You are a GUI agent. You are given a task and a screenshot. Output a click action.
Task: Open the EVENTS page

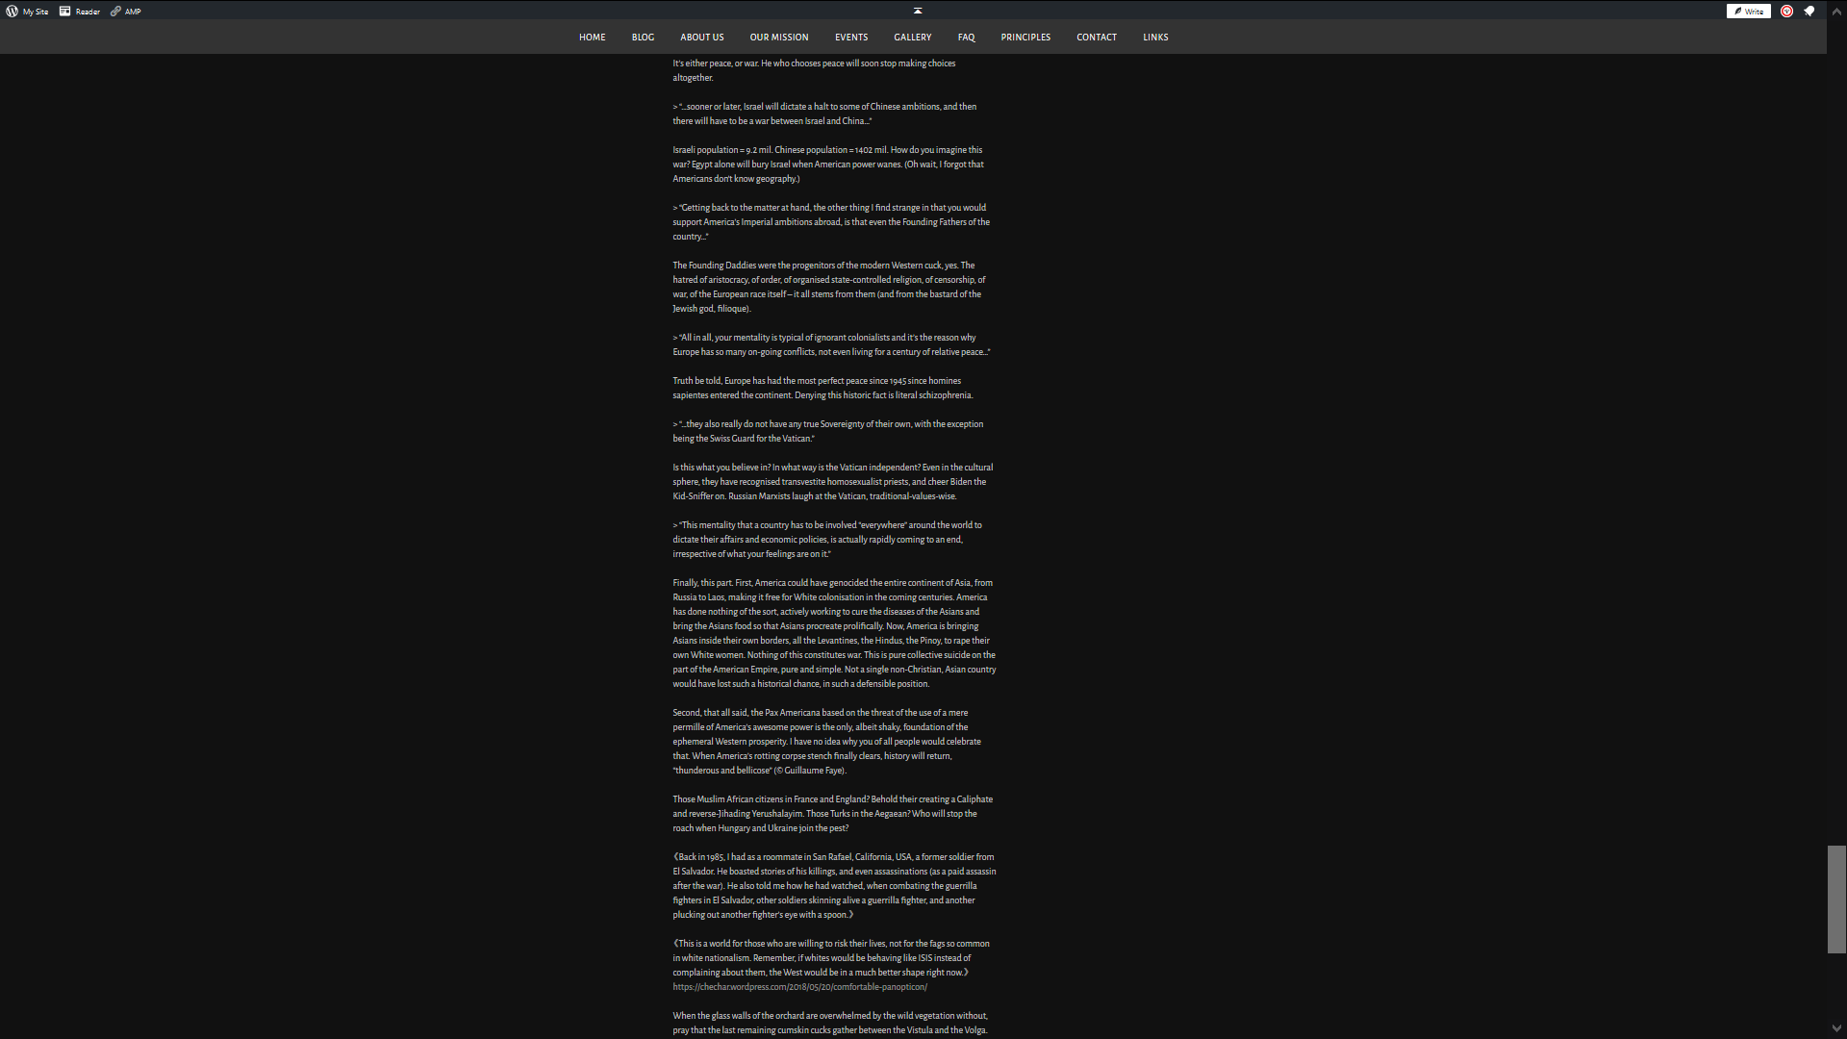tap(850, 38)
